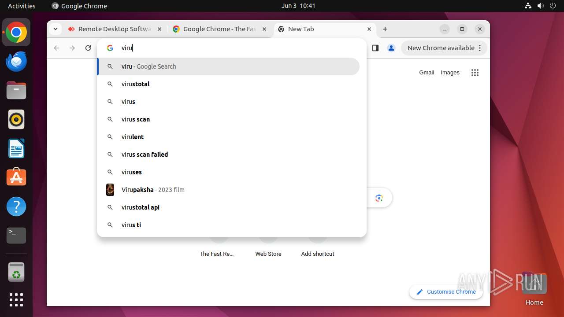Reload the page
Image resolution: width=564 pixels, height=317 pixels.
(88, 48)
